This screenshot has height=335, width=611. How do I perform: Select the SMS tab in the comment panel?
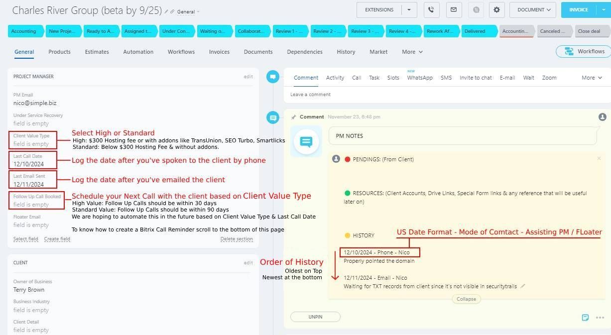pos(446,78)
